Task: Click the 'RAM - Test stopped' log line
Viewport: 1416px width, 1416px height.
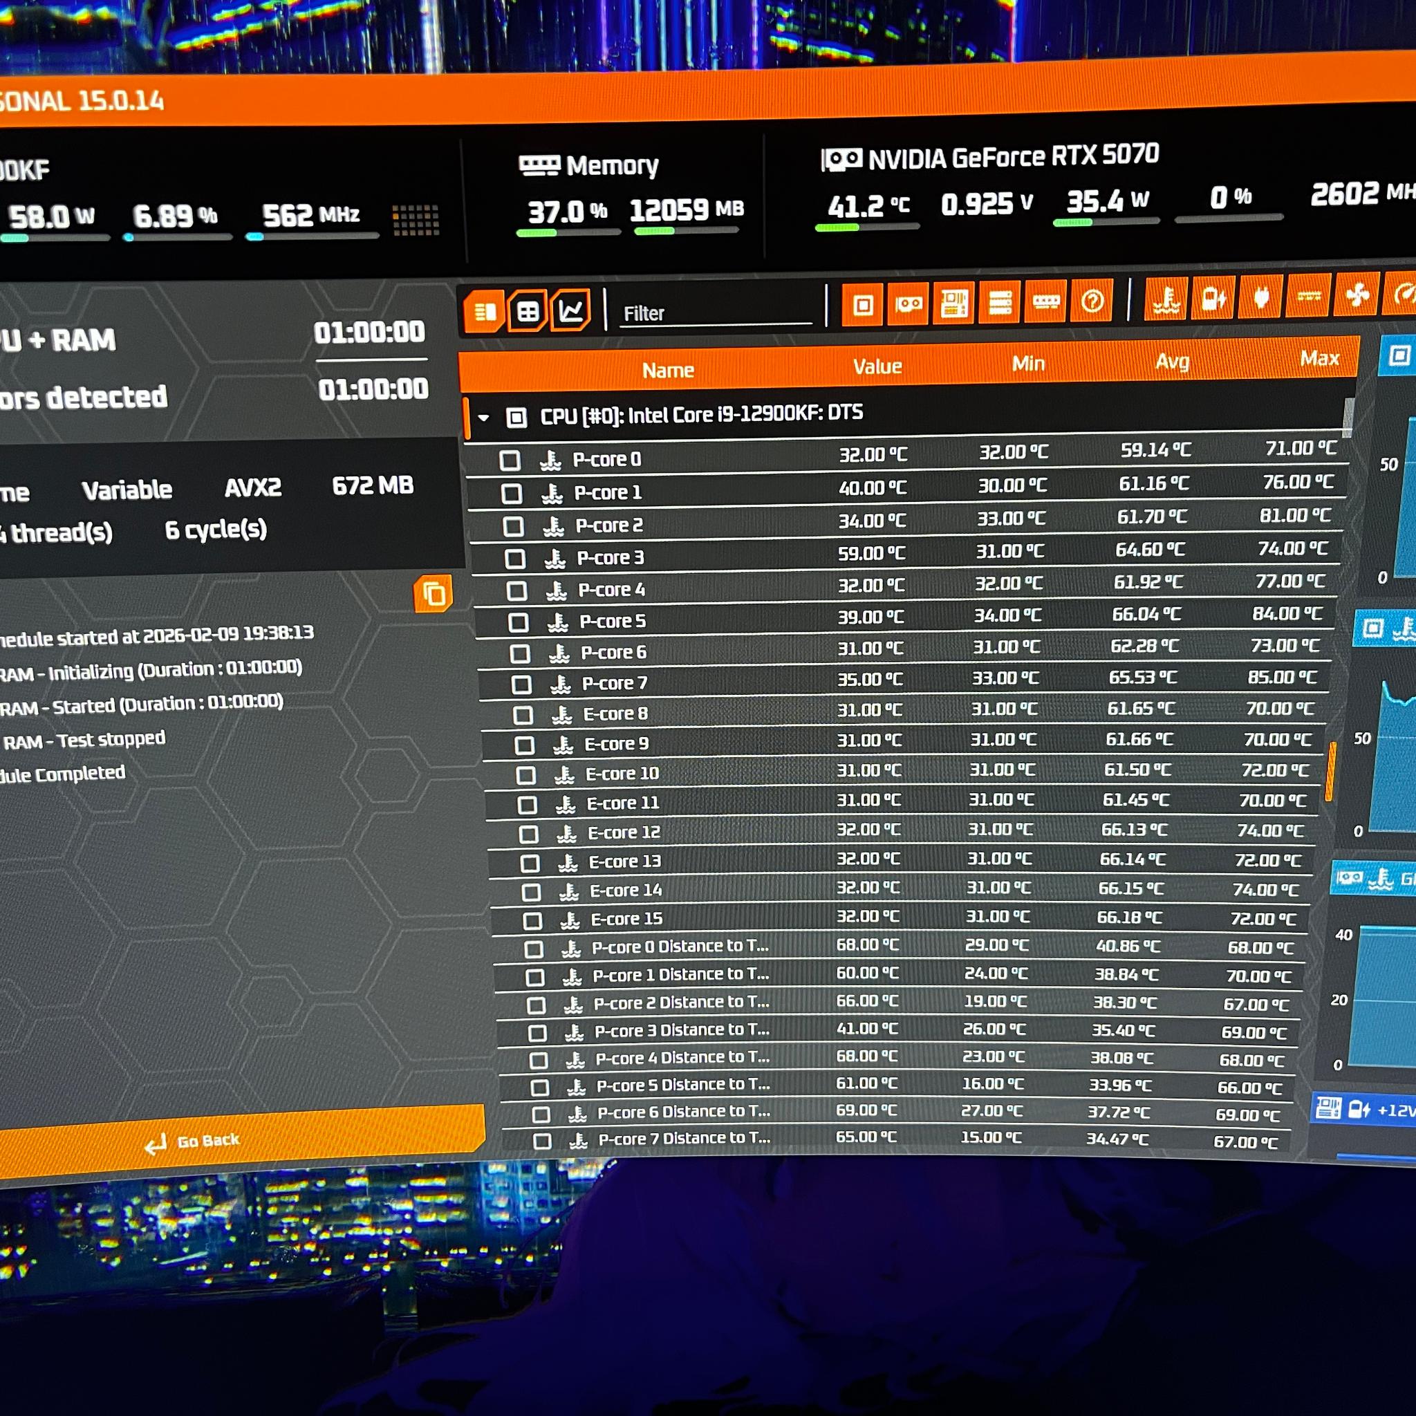Action: (84, 741)
